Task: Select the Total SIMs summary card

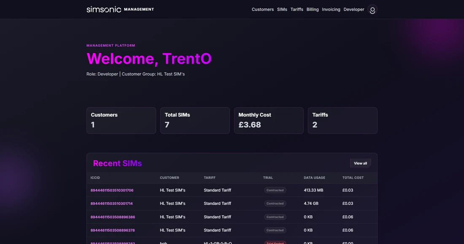Action: coord(195,120)
